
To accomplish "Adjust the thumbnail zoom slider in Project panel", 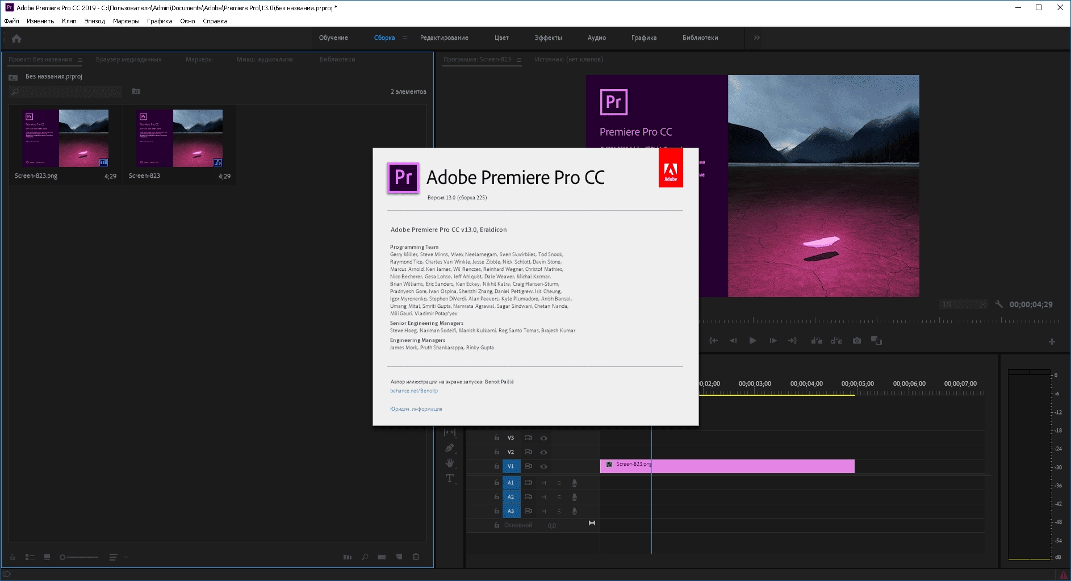I will click(80, 557).
